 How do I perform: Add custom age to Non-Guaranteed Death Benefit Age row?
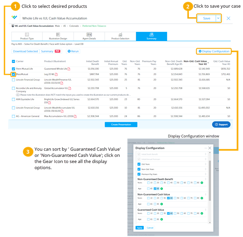coord(162,189)
